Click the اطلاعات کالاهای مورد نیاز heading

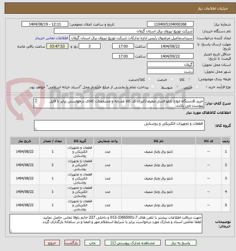pyautogui.click(x=208, y=113)
